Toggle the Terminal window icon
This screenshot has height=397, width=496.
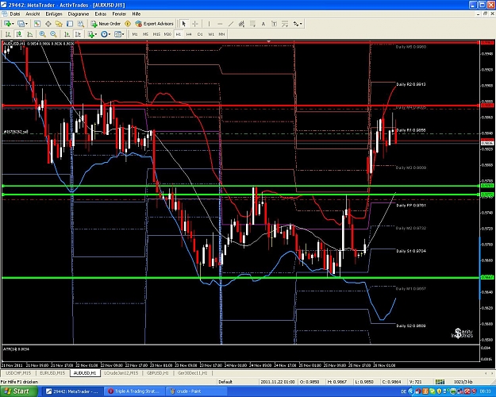(x=70, y=24)
